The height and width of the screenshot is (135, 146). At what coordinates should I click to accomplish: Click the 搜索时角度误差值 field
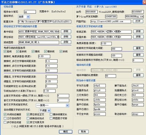(x=44, y=56)
